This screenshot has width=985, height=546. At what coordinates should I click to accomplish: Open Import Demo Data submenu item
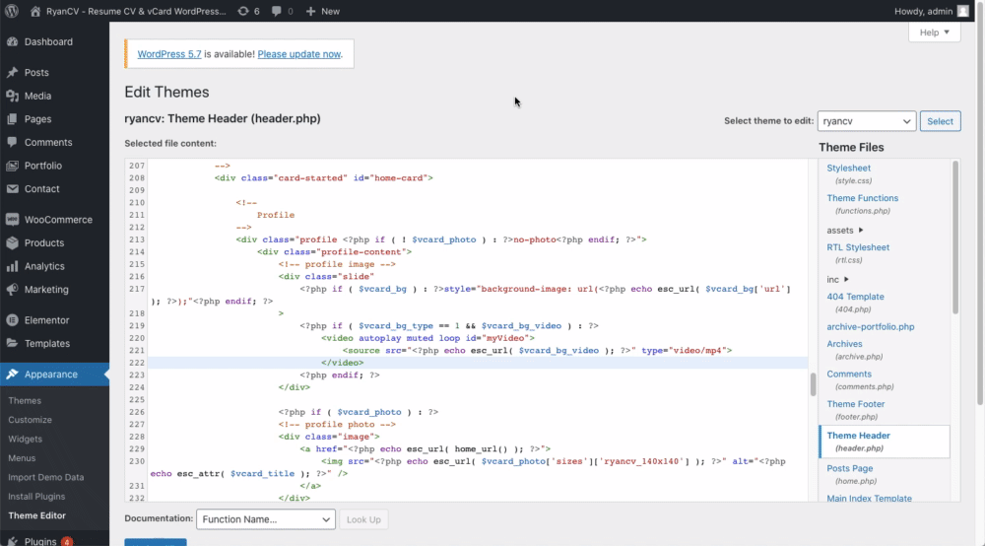[x=46, y=477]
